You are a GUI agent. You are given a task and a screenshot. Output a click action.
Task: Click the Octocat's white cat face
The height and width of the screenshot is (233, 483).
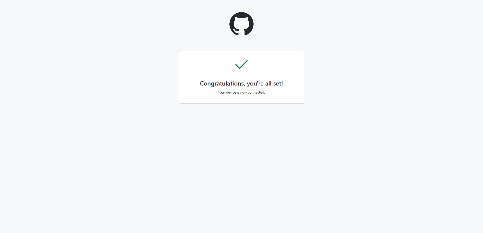pos(242,24)
